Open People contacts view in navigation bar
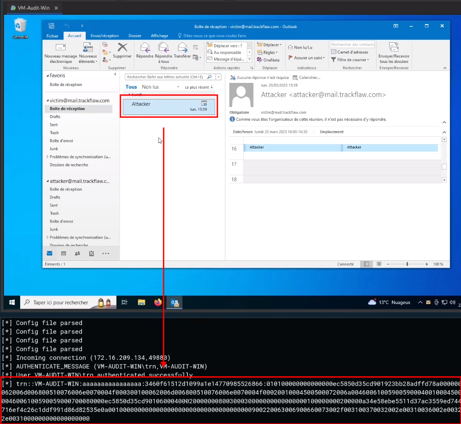The width and height of the screenshot is (461, 424). point(77,253)
